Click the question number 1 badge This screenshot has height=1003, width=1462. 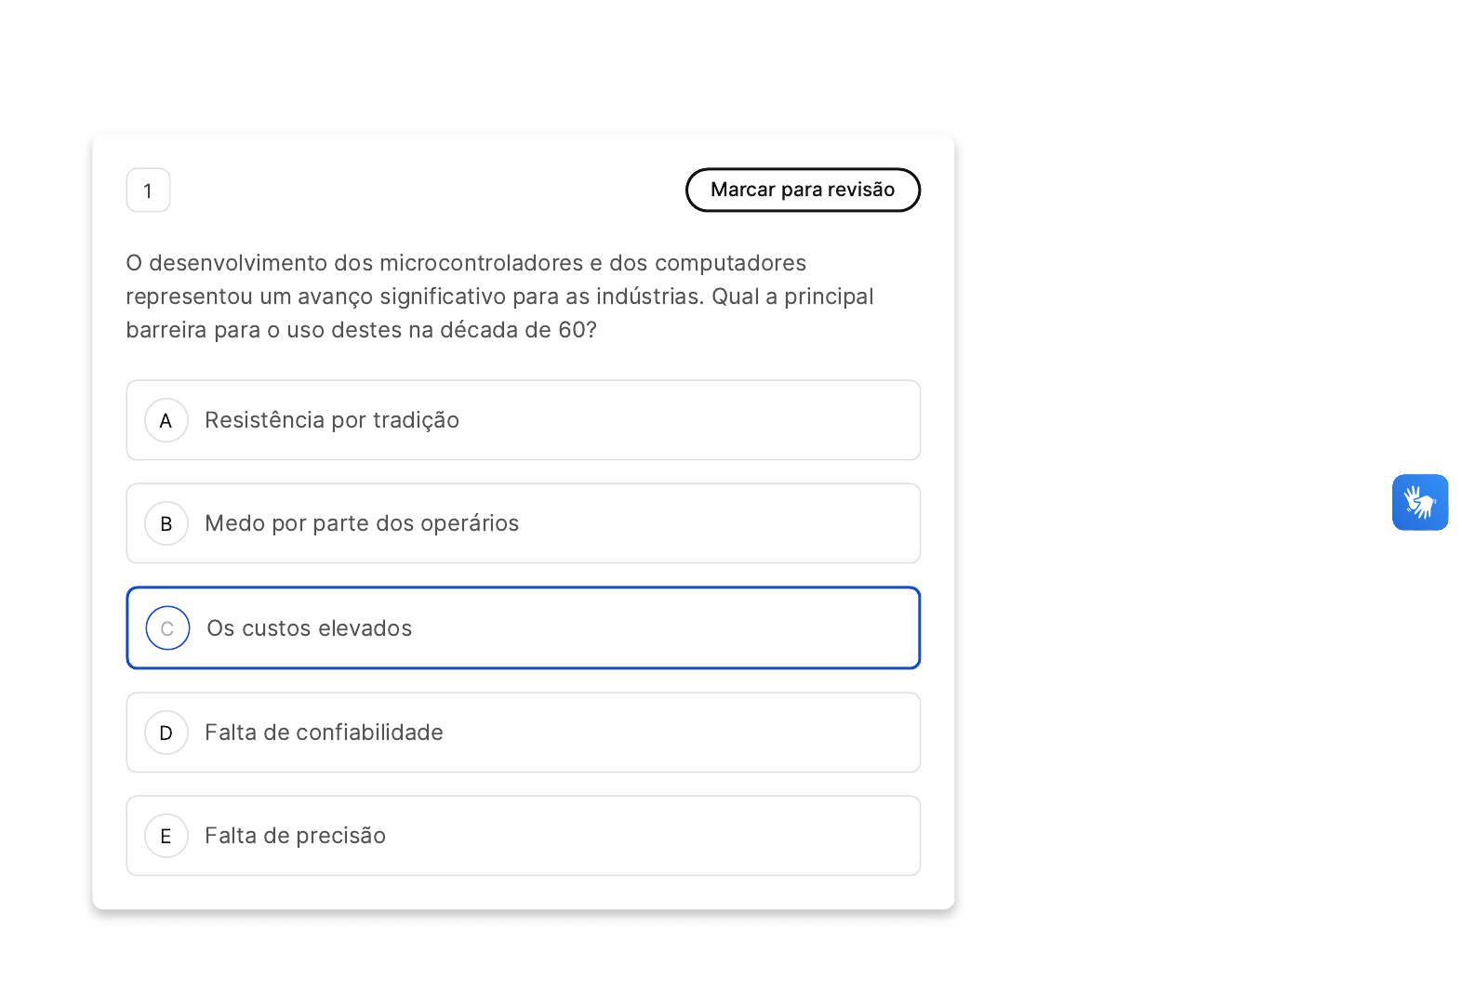pos(148,191)
